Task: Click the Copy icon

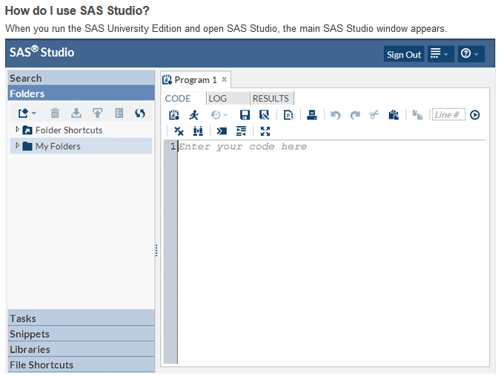Action: 417,115
